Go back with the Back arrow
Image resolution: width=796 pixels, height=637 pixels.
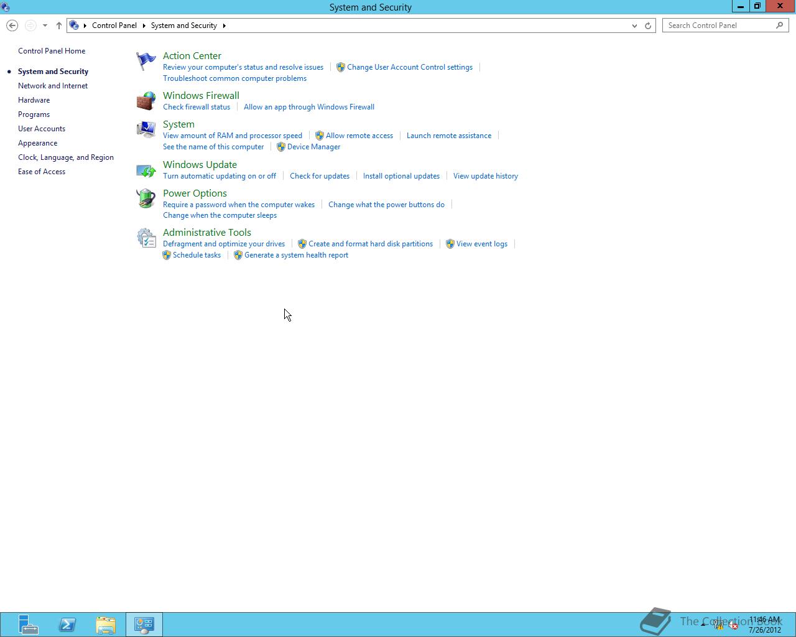click(12, 26)
